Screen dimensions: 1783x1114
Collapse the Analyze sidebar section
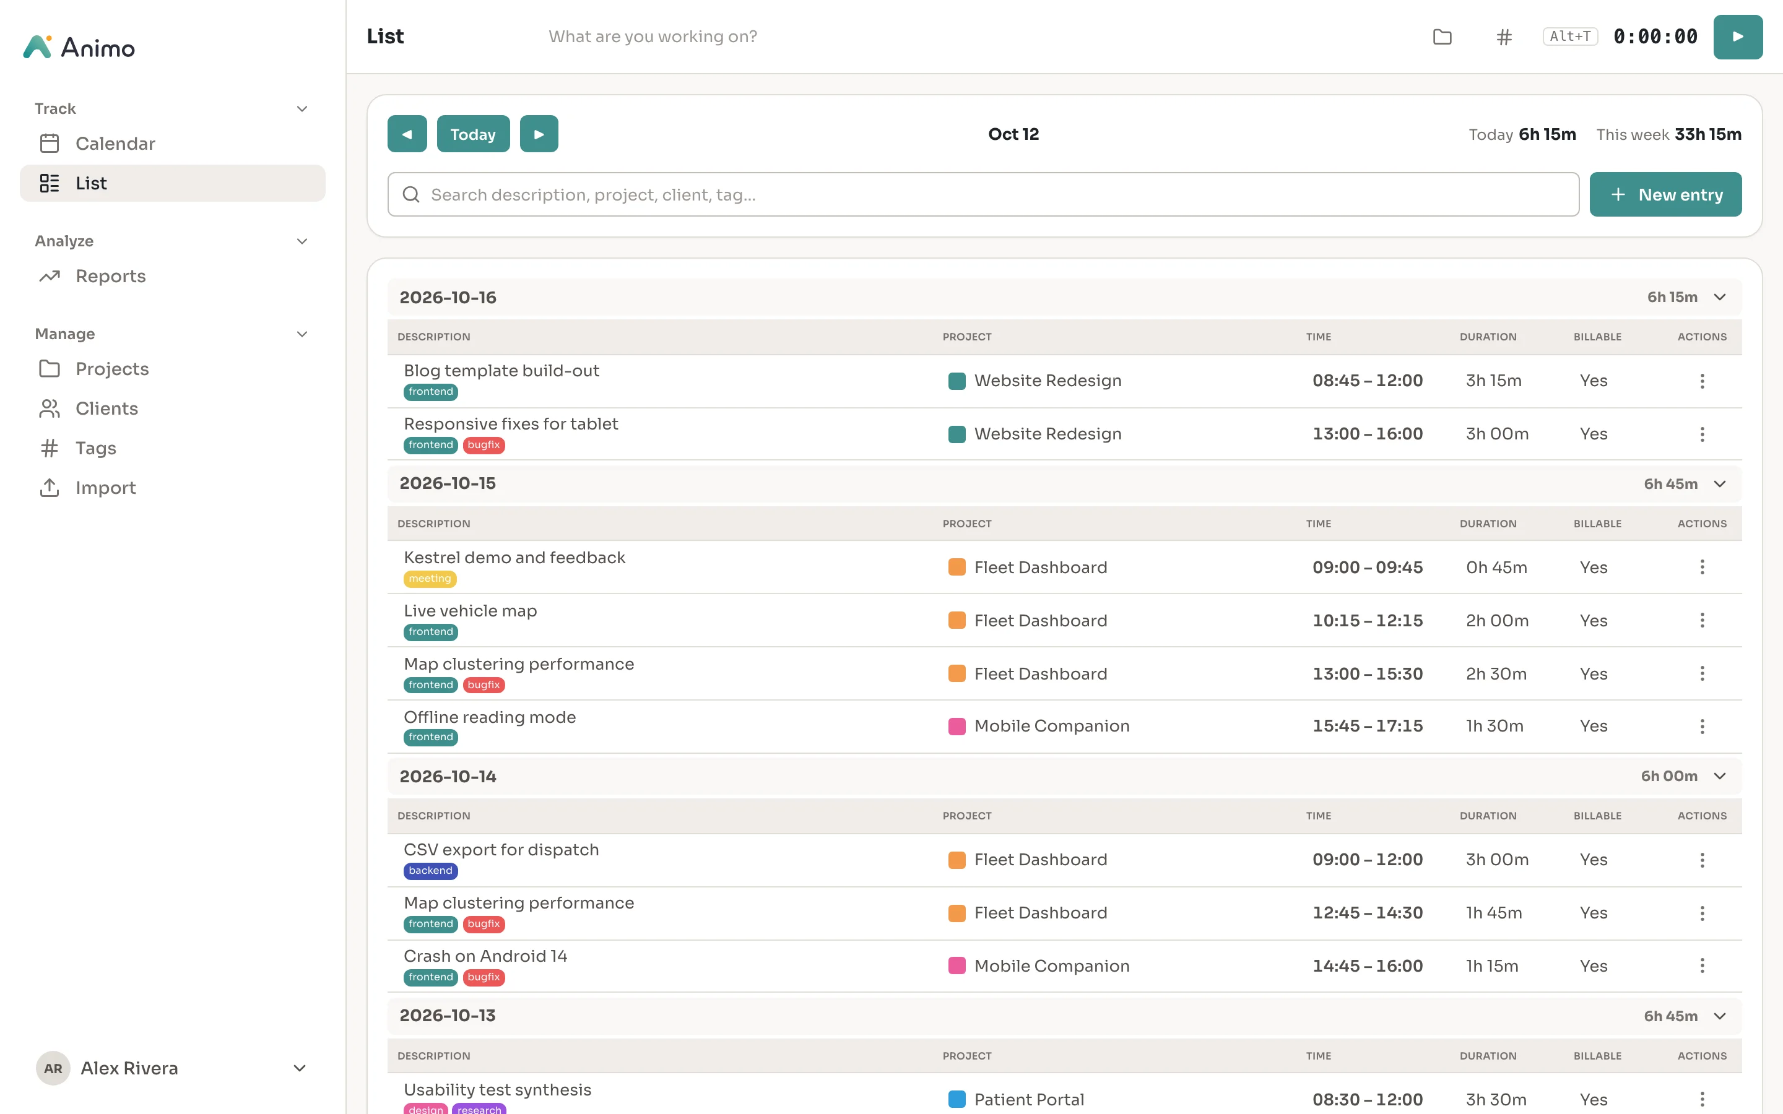coord(302,241)
